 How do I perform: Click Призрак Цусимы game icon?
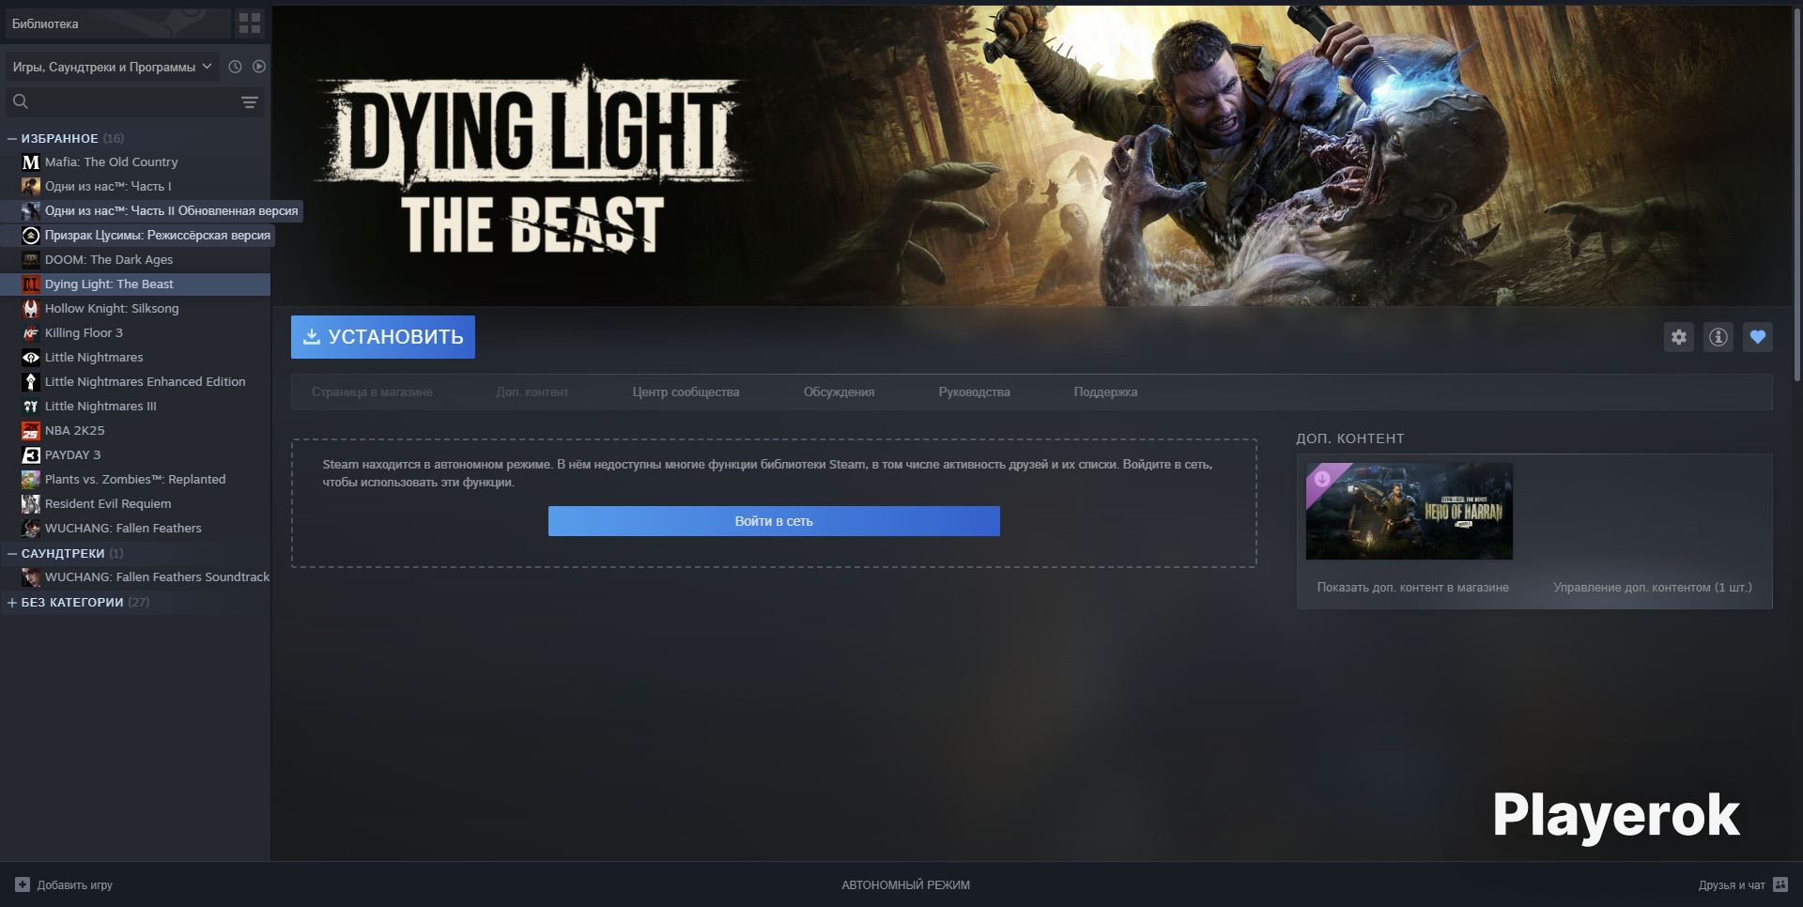pyautogui.click(x=31, y=236)
